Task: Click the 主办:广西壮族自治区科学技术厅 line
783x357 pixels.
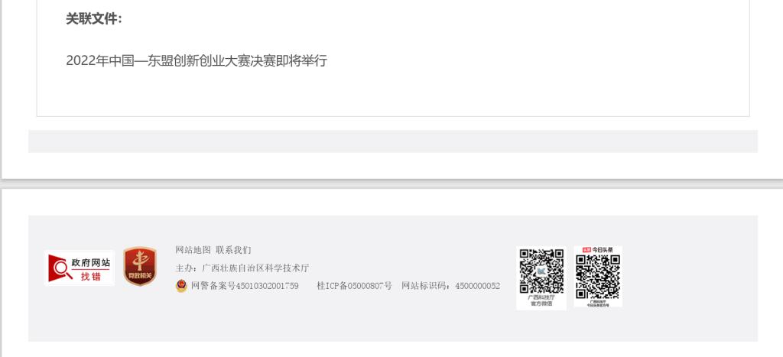Action: point(242,268)
